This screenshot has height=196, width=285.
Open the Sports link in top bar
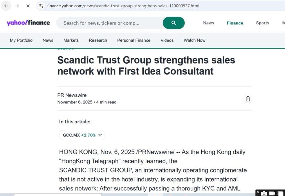point(263,23)
